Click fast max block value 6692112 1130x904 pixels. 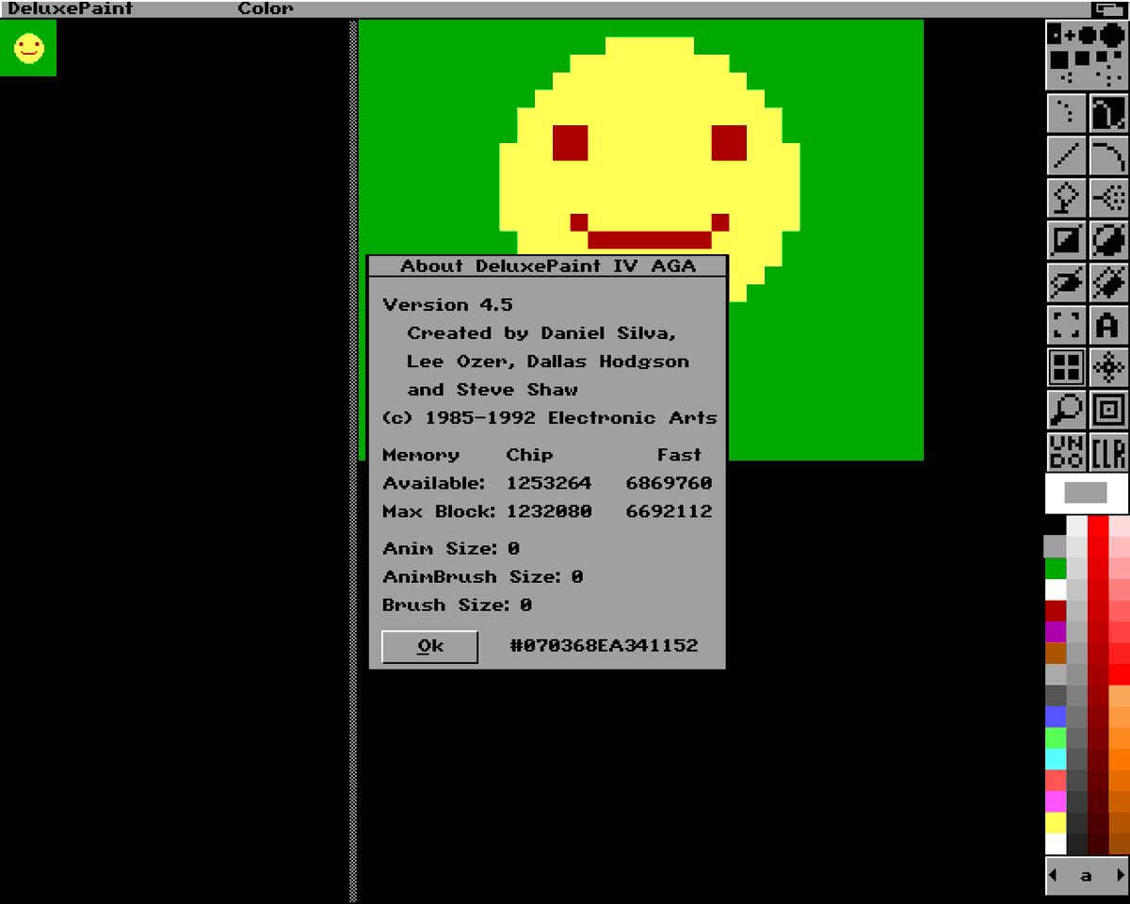tap(669, 511)
